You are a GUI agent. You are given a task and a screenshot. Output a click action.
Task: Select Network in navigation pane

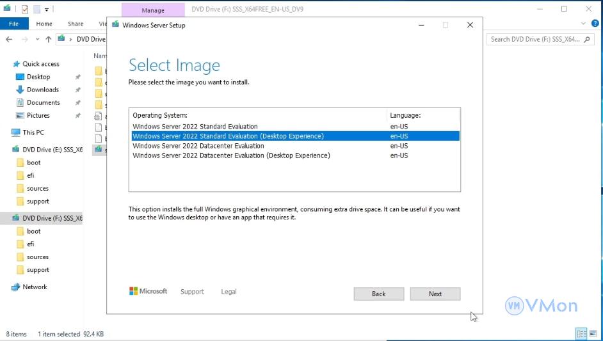[35, 287]
